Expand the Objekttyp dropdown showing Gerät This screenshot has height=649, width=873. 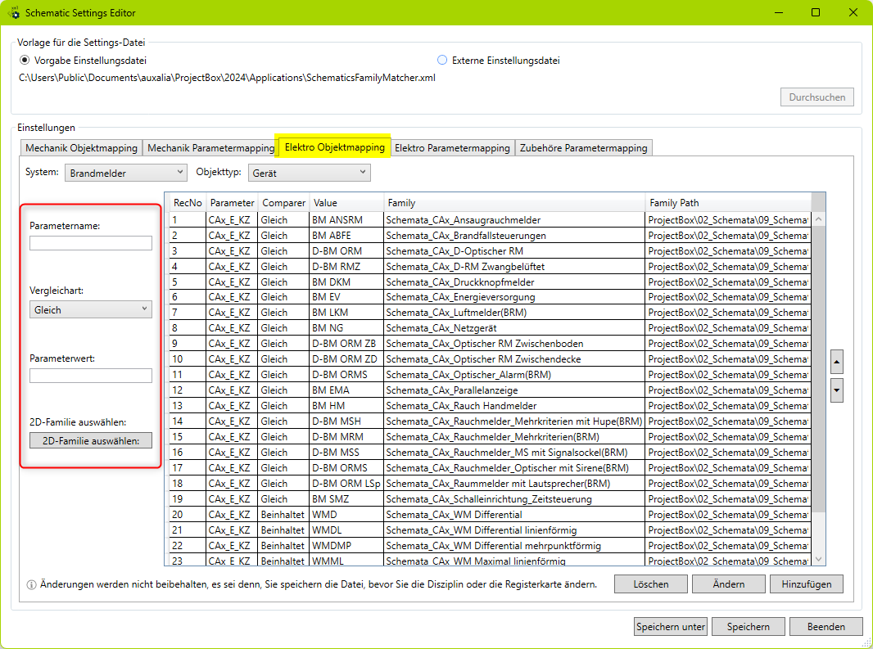pos(309,173)
